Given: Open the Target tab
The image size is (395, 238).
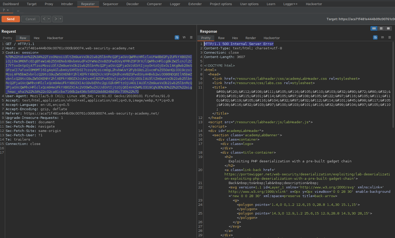Looking at the screenshot, I should 32,4.
